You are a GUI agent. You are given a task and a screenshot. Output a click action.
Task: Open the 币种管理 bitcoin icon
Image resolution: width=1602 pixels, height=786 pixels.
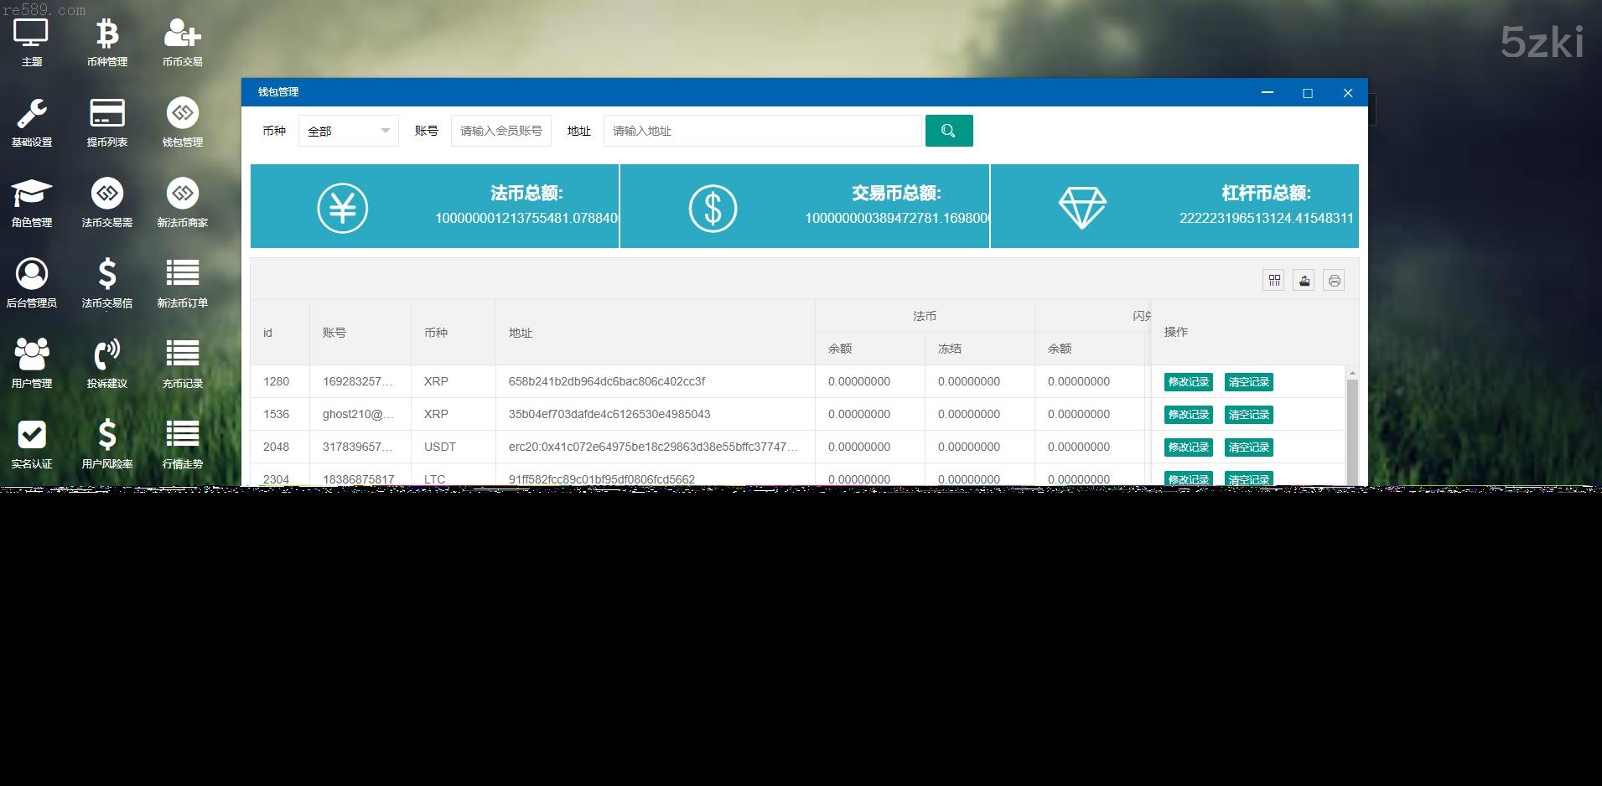coord(107,35)
